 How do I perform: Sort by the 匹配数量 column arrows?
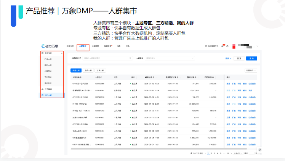coord(216,77)
